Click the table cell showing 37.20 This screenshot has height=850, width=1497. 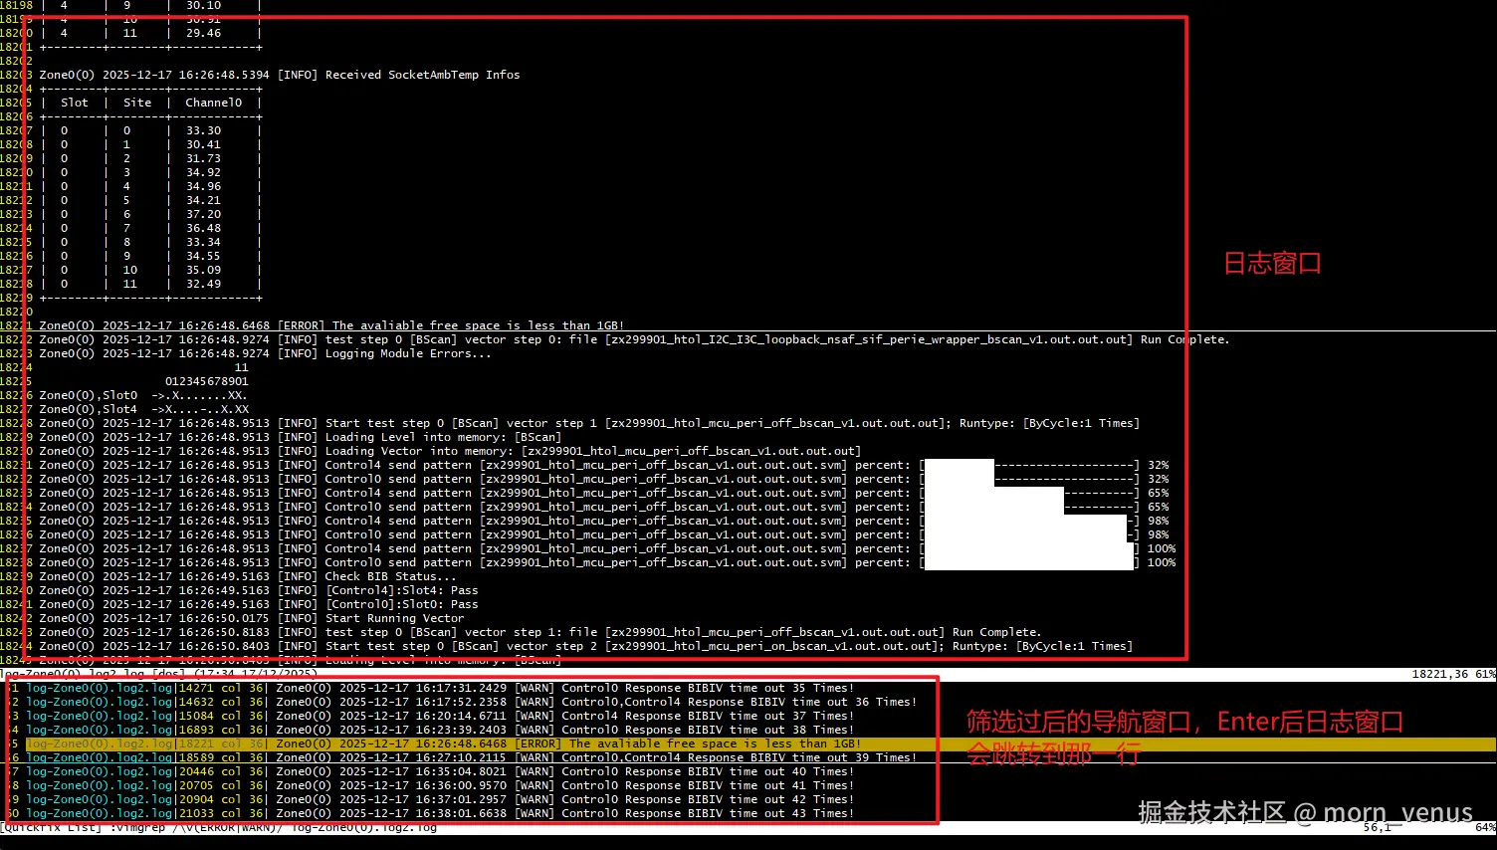coord(203,214)
